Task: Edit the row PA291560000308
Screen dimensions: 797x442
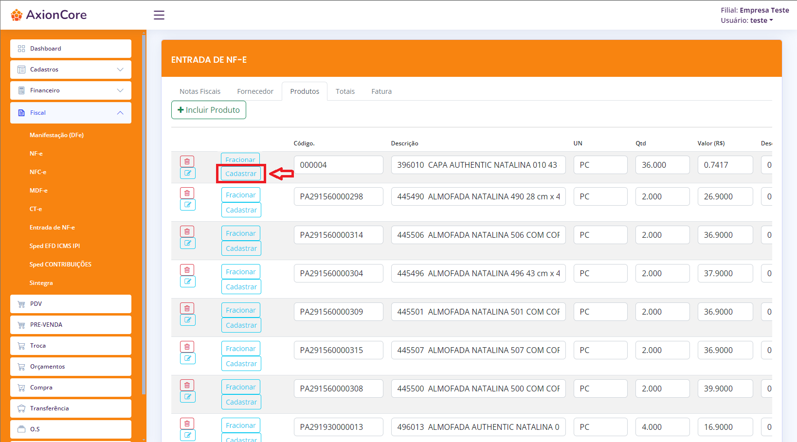Action: pyautogui.click(x=187, y=397)
